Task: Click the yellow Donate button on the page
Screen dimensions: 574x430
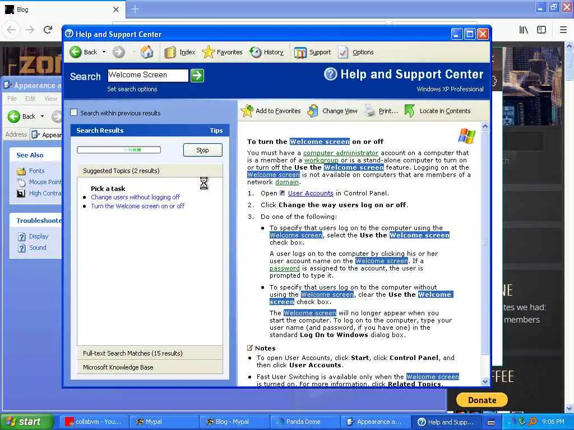Action: point(482,400)
